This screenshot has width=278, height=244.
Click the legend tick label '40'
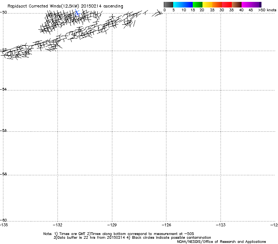[x=241, y=10]
